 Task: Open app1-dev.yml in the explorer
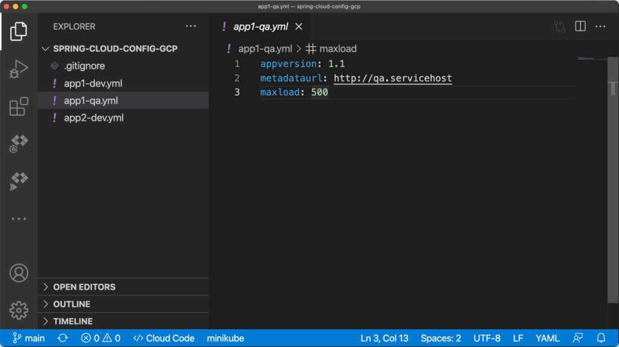coord(93,83)
